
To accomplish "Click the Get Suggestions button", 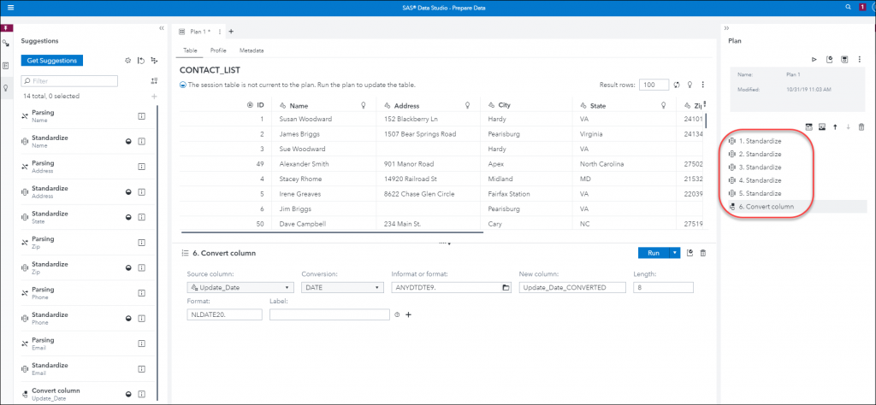I will (53, 61).
